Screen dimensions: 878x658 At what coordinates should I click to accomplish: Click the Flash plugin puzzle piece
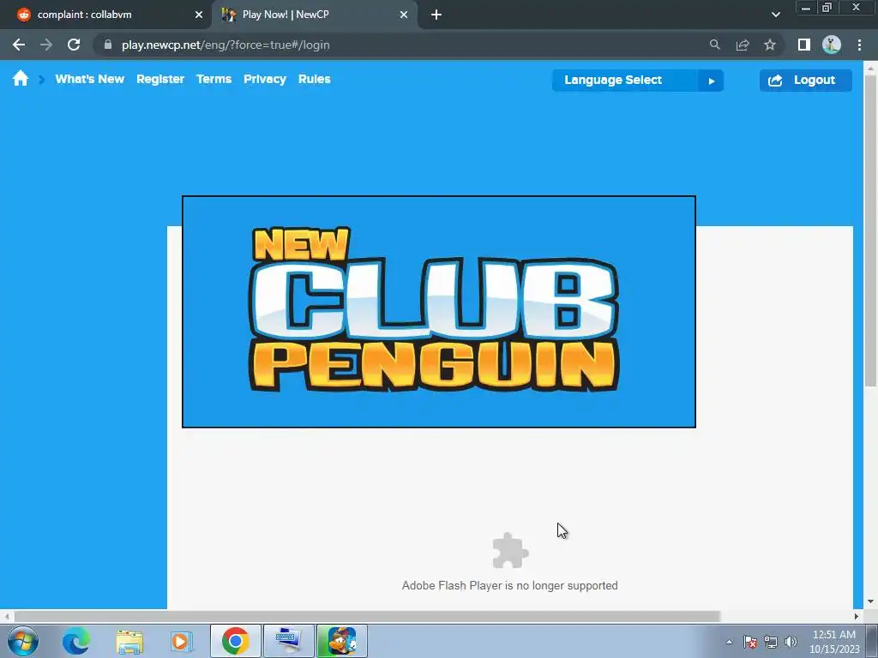510,551
